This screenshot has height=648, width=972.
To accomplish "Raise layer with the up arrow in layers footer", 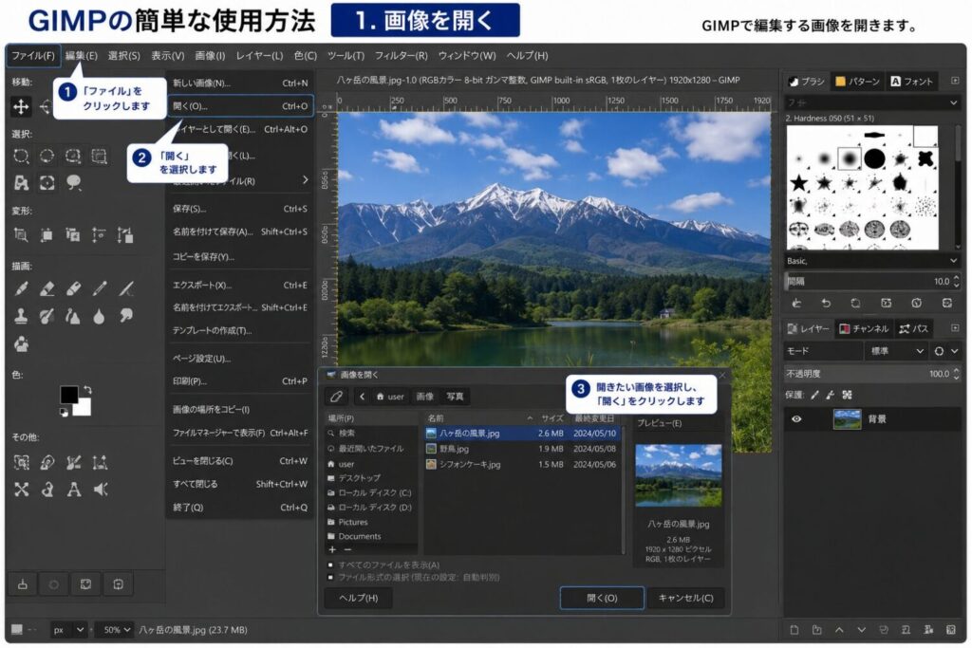I will (x=839, y=630).
